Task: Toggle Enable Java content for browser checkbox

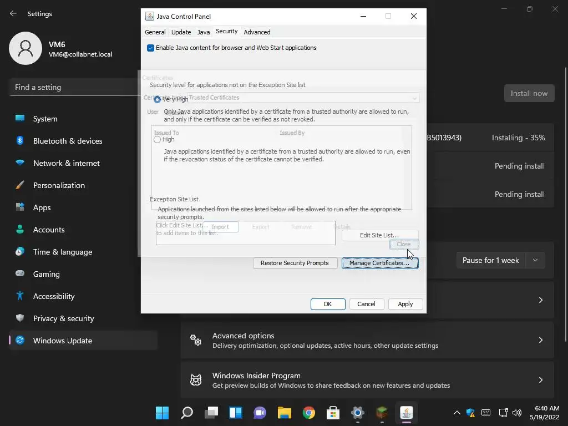Action: point(150,48)
